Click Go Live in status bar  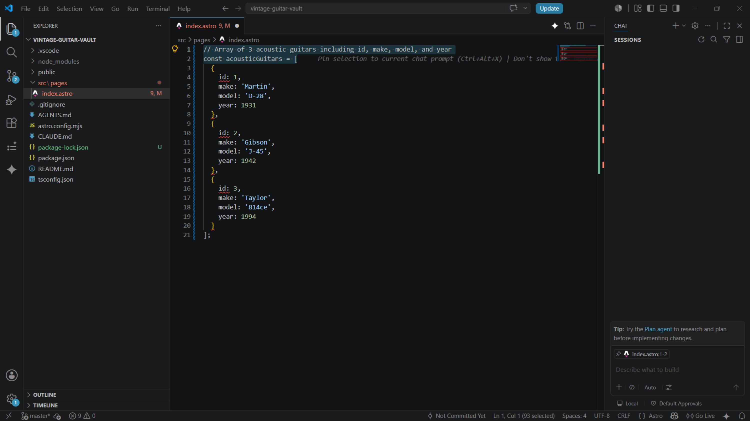(700, 416)
